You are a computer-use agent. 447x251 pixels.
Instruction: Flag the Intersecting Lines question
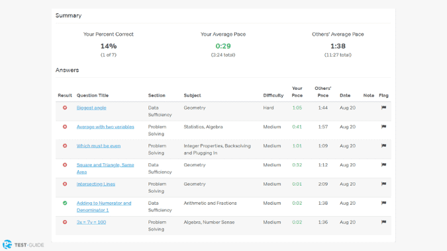383,184
